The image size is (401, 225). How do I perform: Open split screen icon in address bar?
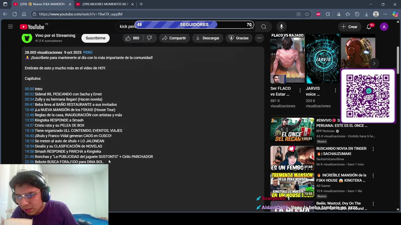click(x=299, y=14)
